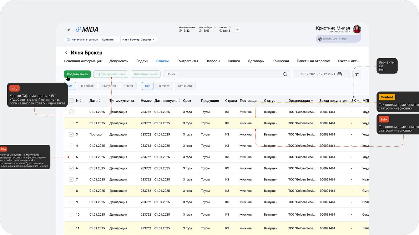Filter orders by Без счета
419x235 pixels.
pyautogui.click(x=185, y=86)
